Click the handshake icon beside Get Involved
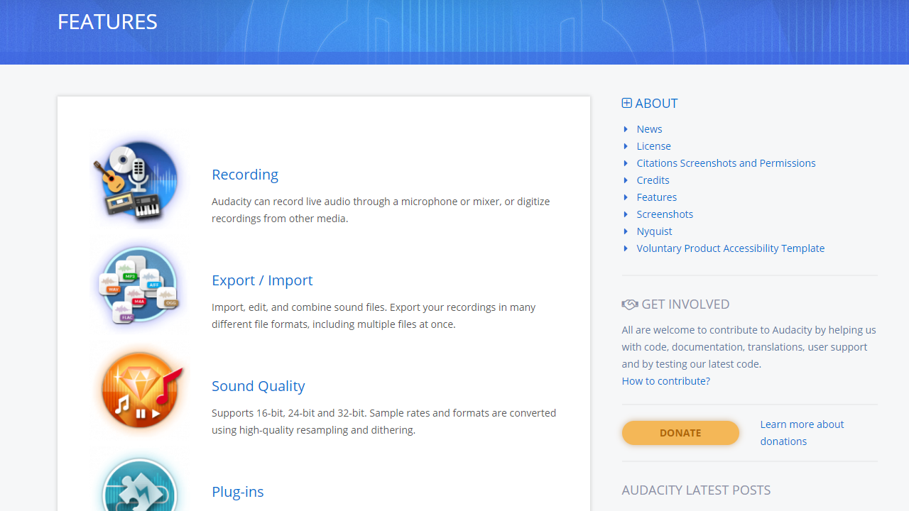Screen dimensions: 909x511 (629, 304)
